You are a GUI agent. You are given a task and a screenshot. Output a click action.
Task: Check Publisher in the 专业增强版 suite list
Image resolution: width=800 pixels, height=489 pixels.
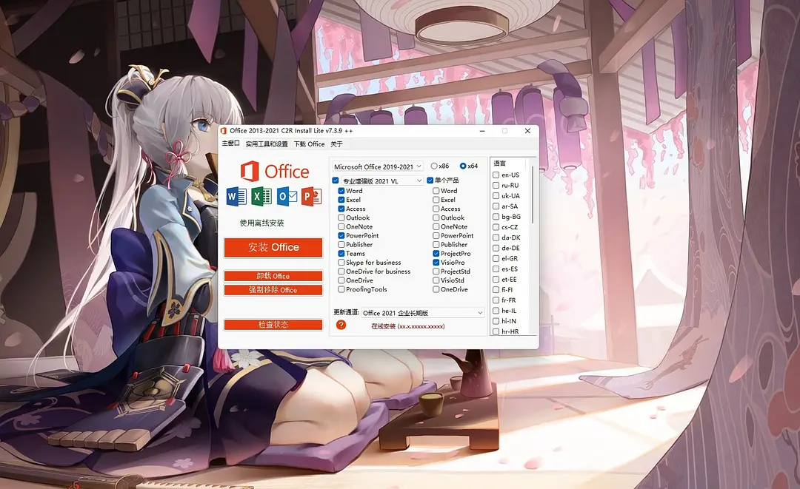[x=341, y=244]
